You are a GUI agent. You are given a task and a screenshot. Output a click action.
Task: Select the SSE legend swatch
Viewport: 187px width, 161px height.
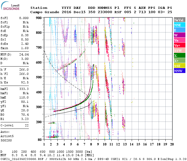[180, 66]
